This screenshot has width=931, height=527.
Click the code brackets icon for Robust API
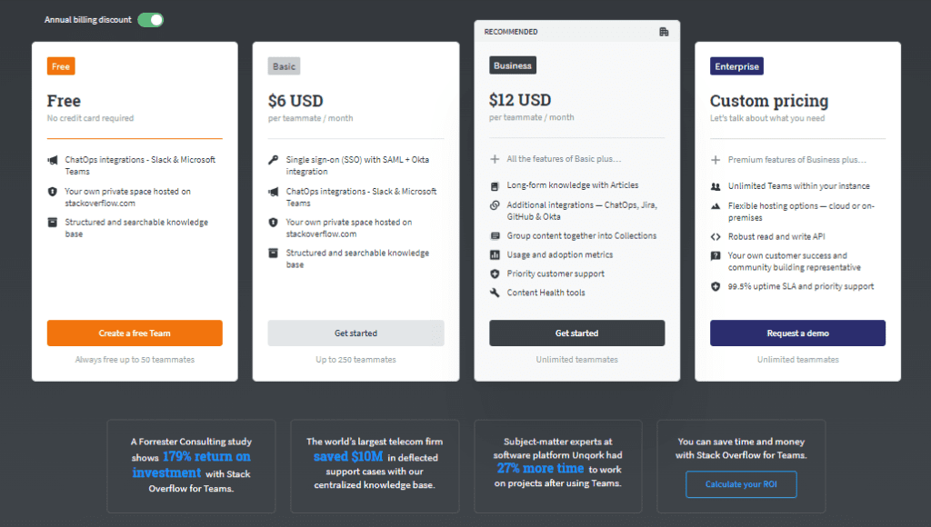[x=716, y=237]
